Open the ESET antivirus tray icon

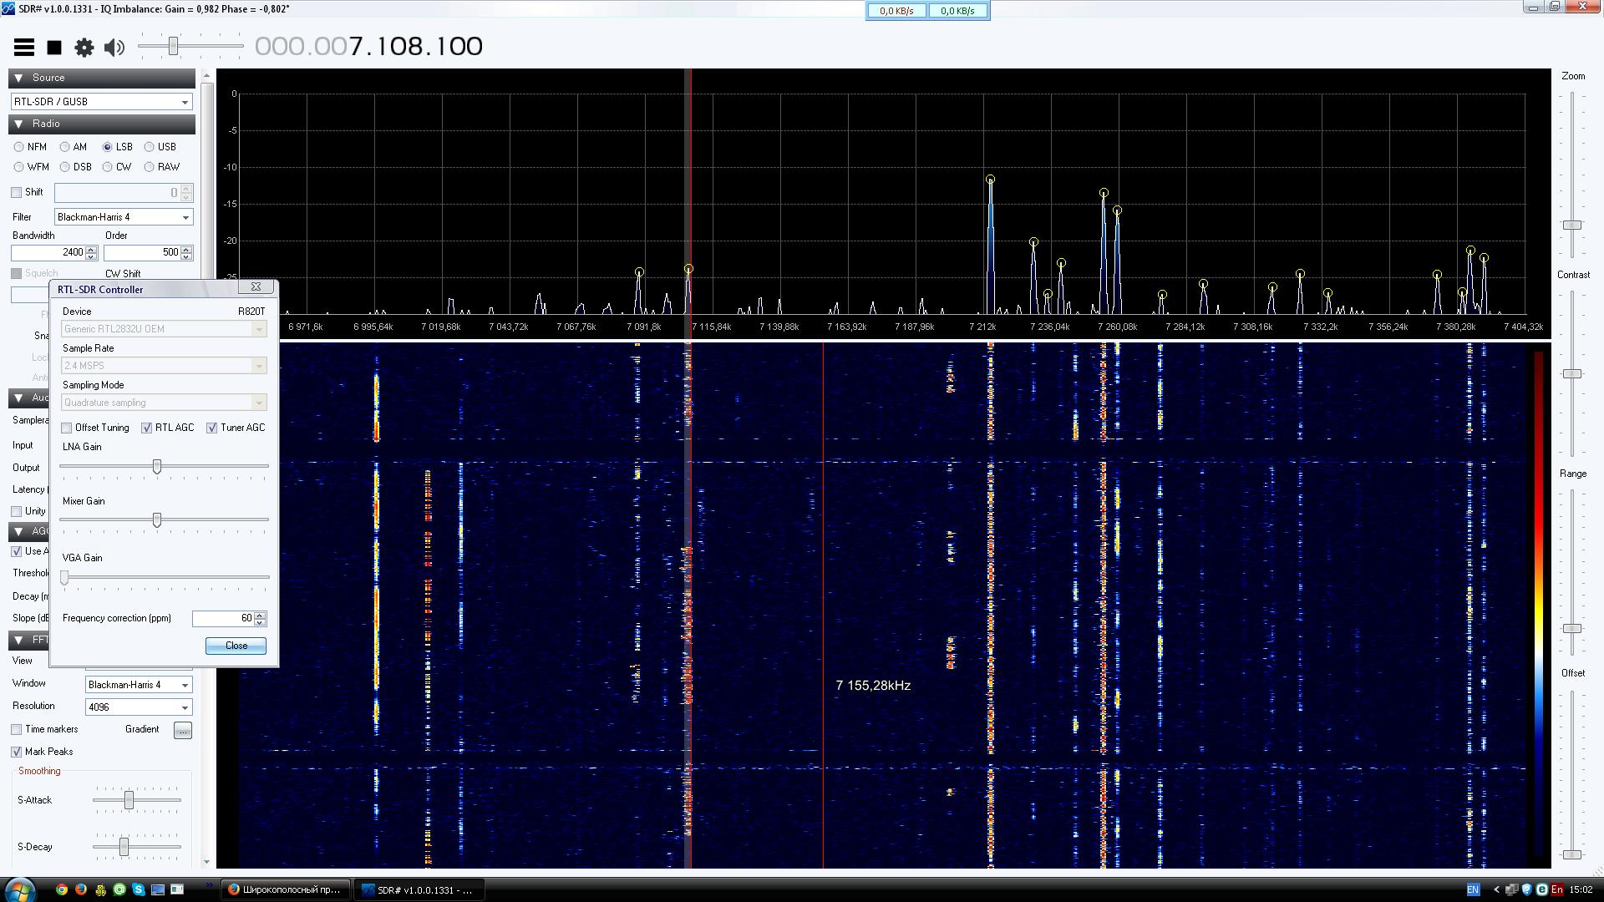(x=1542, y=890)
